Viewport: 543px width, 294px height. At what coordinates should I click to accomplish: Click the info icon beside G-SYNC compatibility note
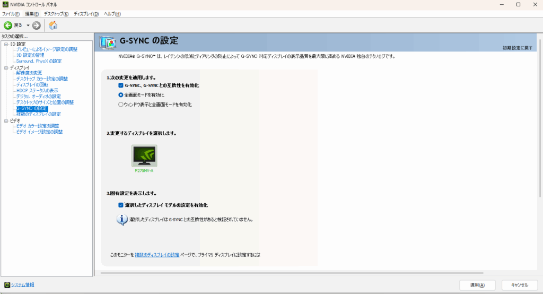(x=122, y=220)
